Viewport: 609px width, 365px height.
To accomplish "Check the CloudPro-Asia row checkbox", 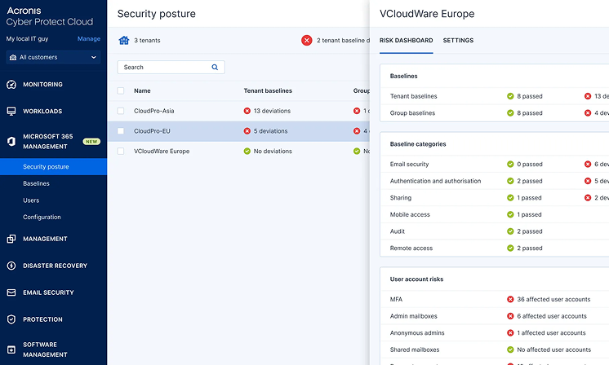I will [x=121, y=111].
